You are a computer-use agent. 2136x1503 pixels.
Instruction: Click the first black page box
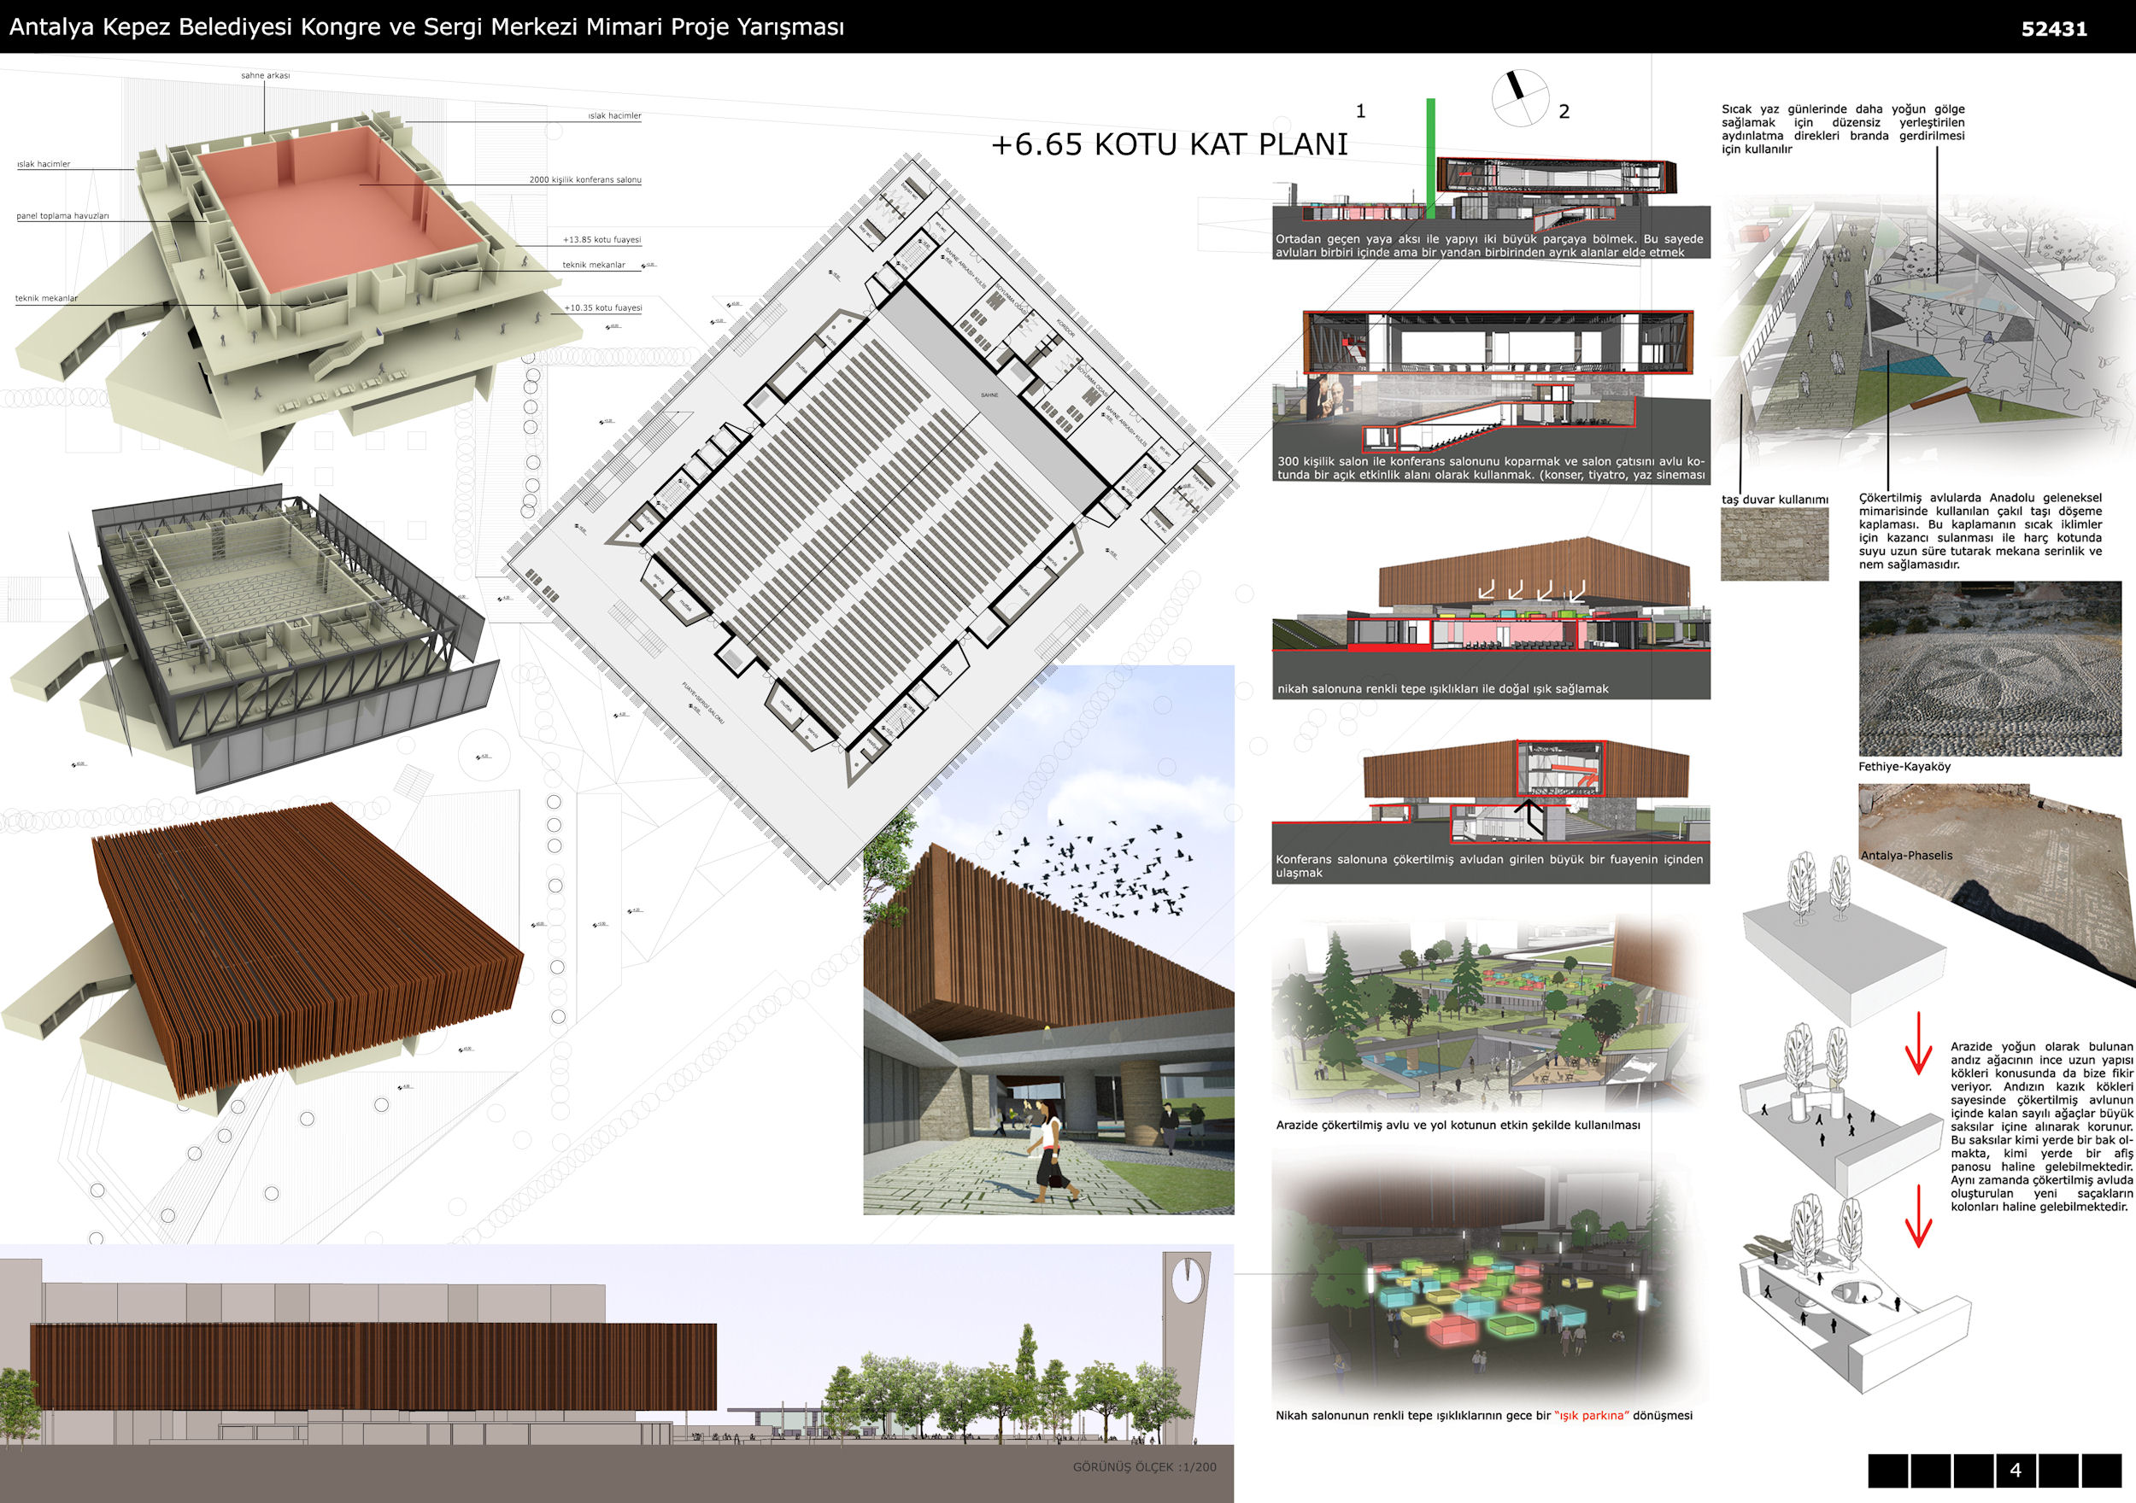point(1887,1471)
